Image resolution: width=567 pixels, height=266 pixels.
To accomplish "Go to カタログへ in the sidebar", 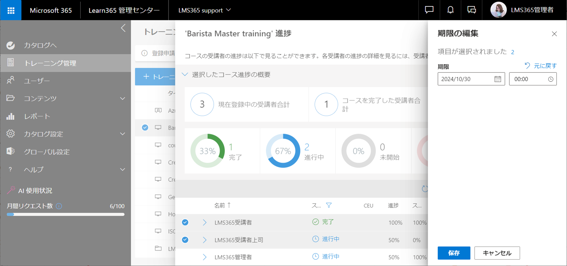I will 40,45.
